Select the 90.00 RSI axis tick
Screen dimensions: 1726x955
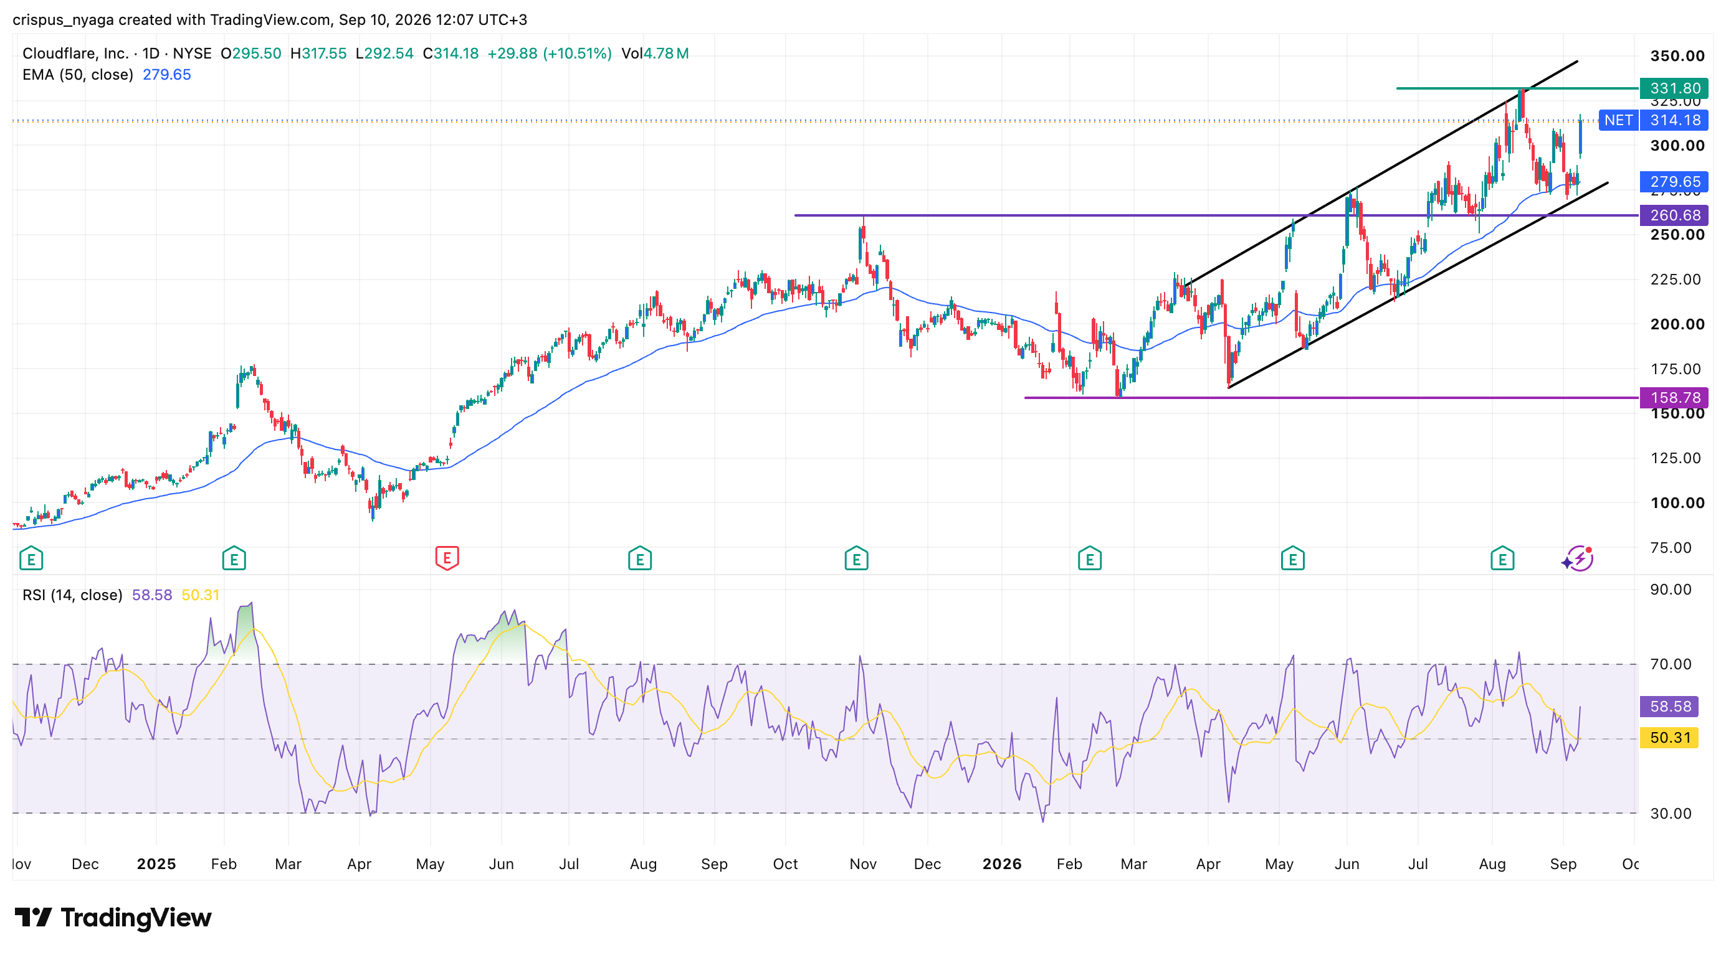coord(1671,590)
